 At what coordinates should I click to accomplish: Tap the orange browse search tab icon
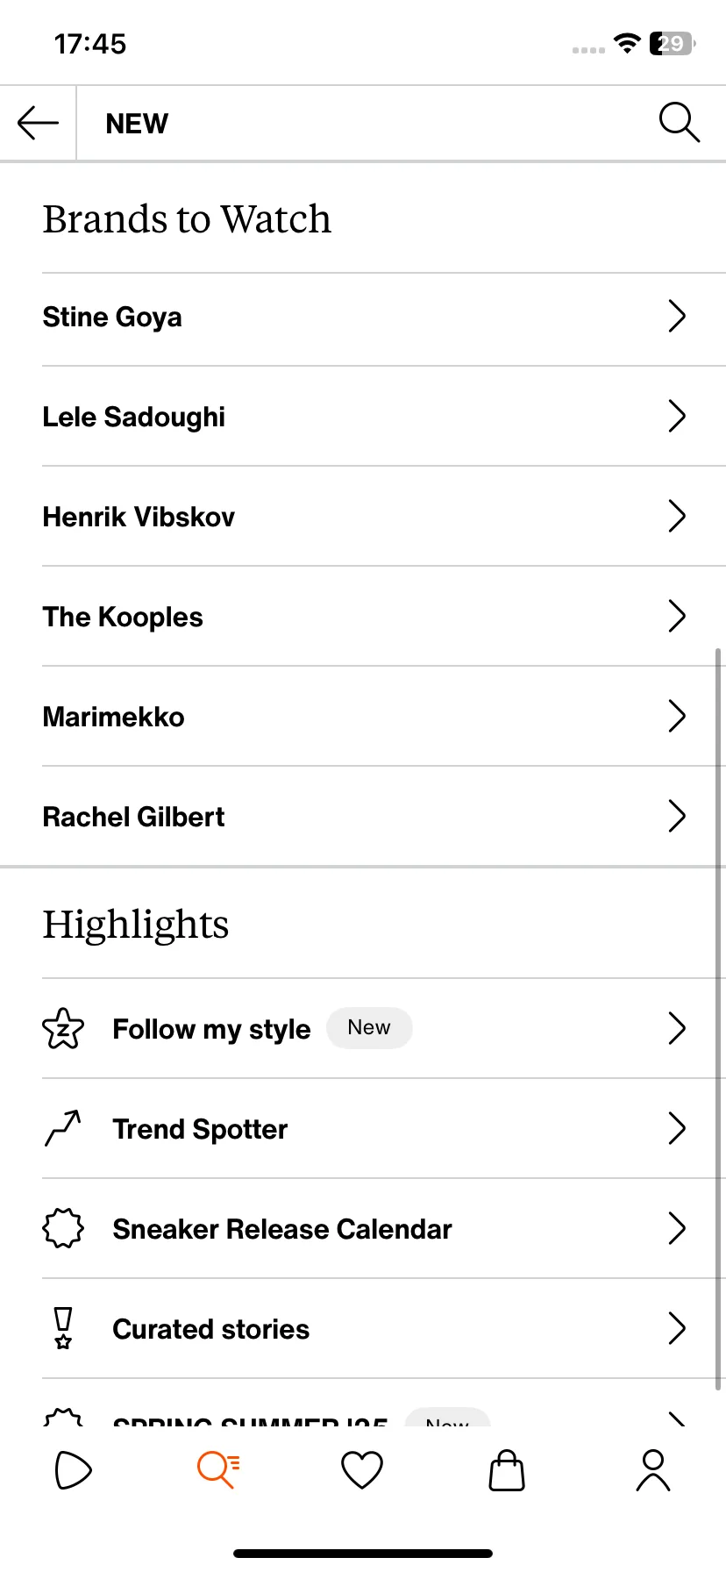218,1470
